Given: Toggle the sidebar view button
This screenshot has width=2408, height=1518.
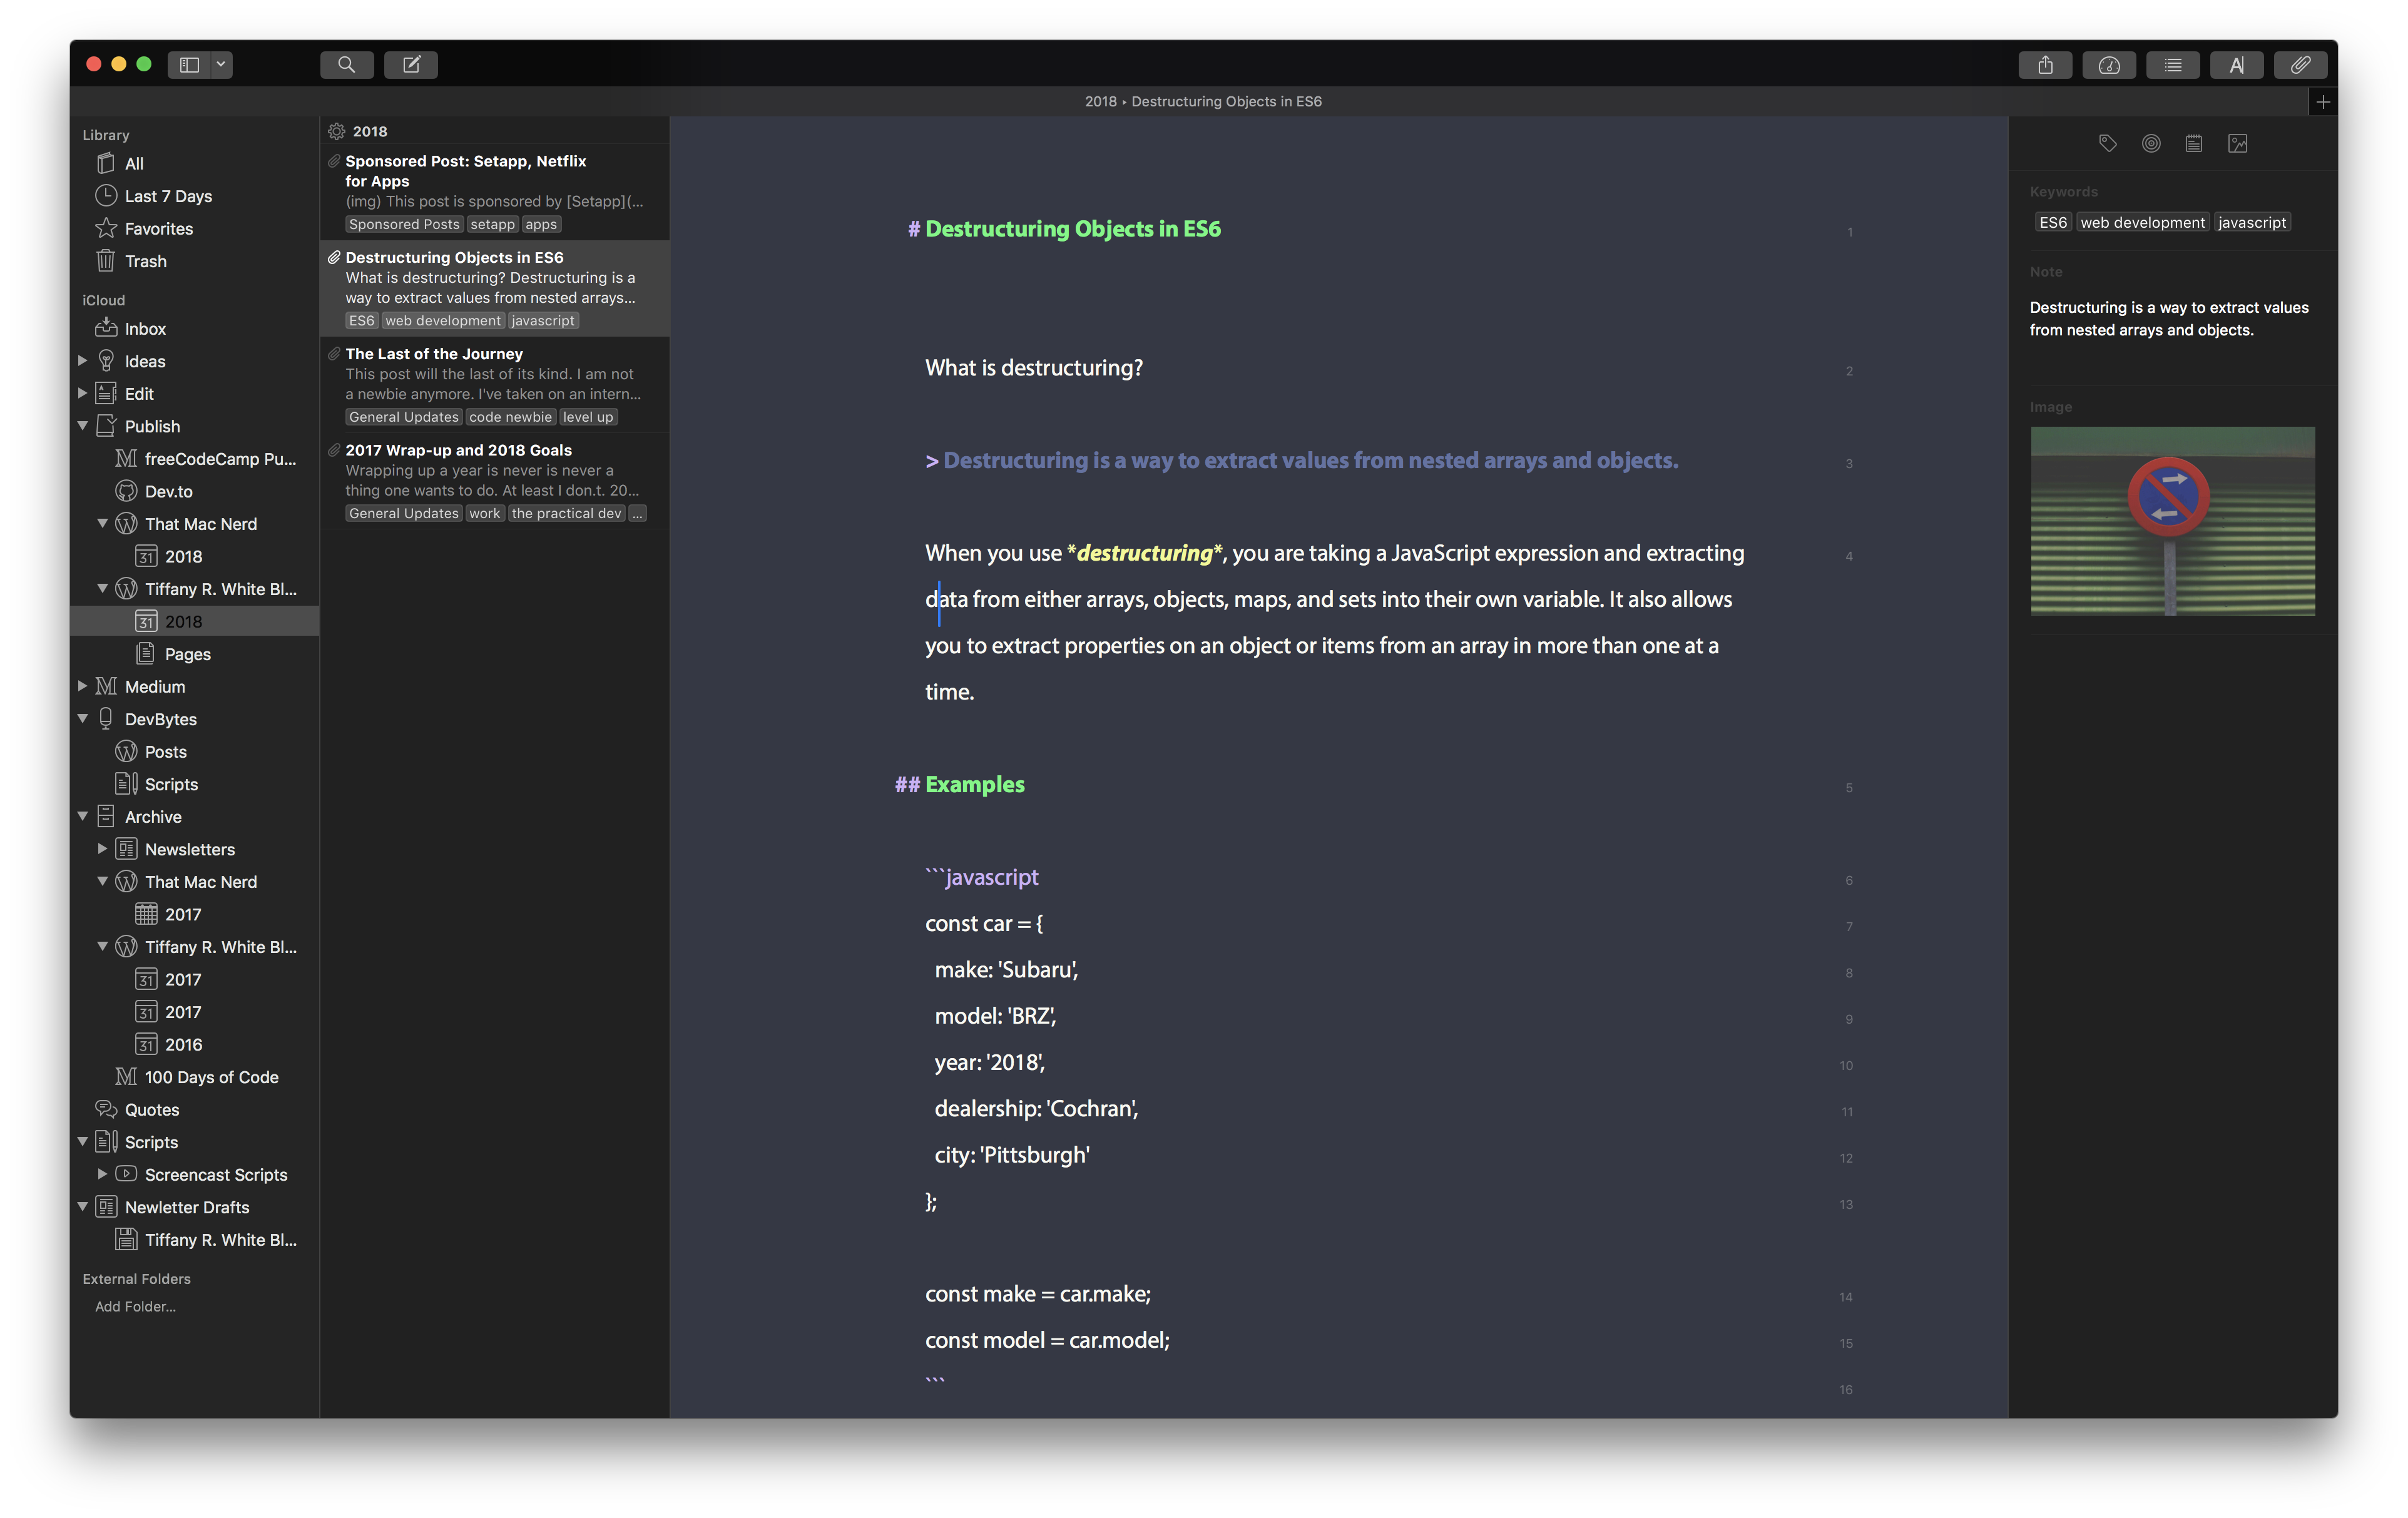Looking at the screenshot, I should (189, 65).
